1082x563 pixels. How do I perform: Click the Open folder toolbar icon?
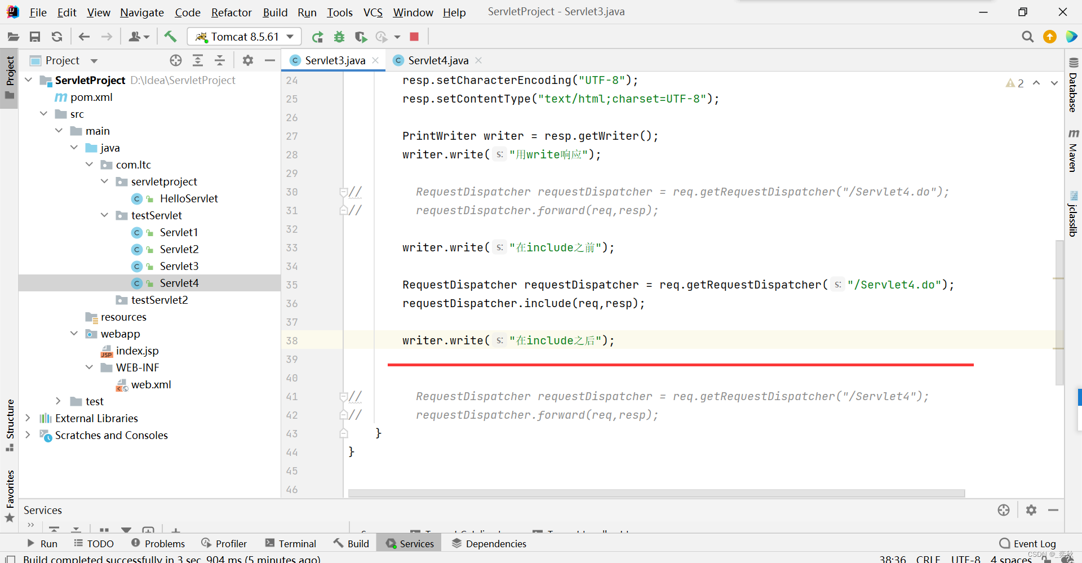(13, 37)
